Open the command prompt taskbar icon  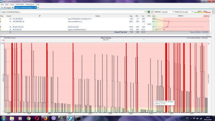tap(78, 118)
